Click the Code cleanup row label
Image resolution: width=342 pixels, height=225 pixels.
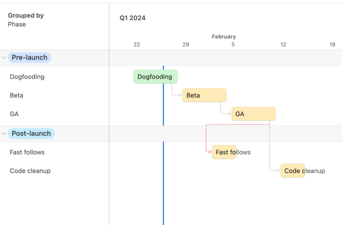coord(30,171)
